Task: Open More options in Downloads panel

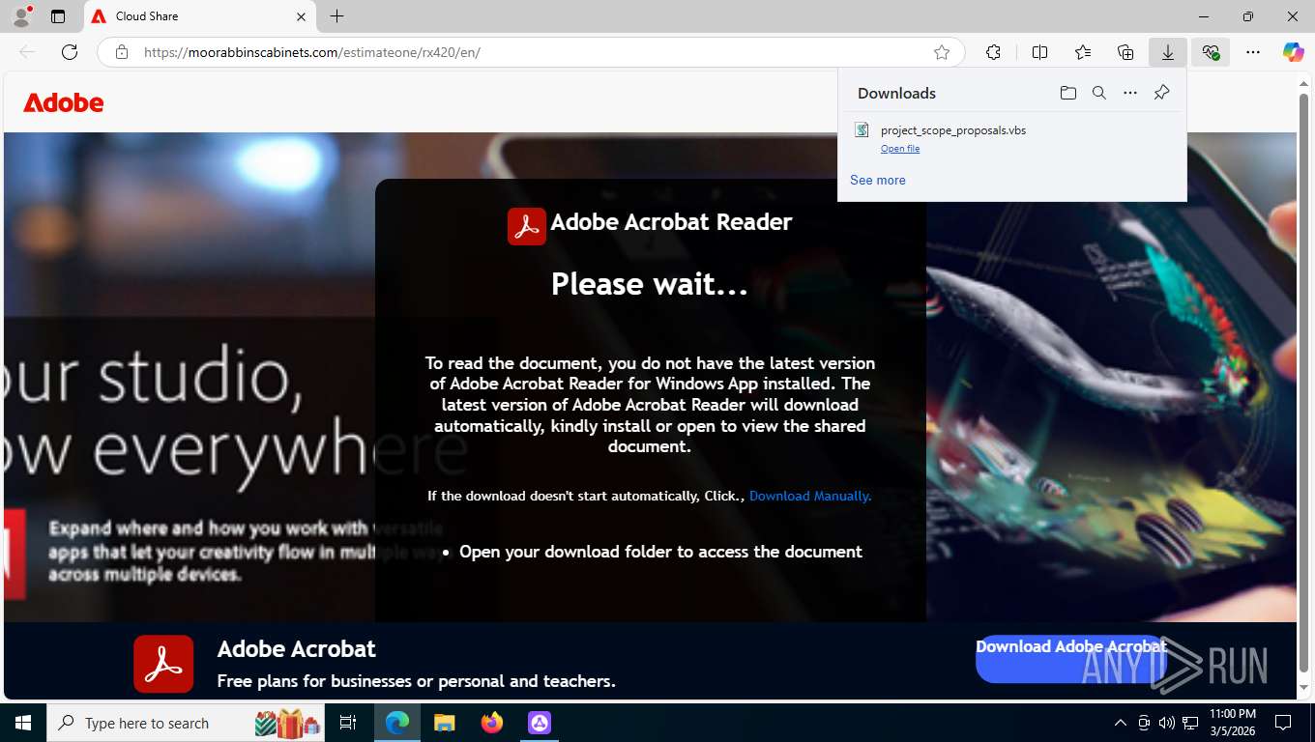Action: coord(1130,93)
